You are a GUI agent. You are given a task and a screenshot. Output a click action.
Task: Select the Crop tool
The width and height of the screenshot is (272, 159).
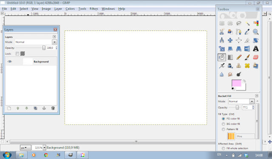(247, 40)
